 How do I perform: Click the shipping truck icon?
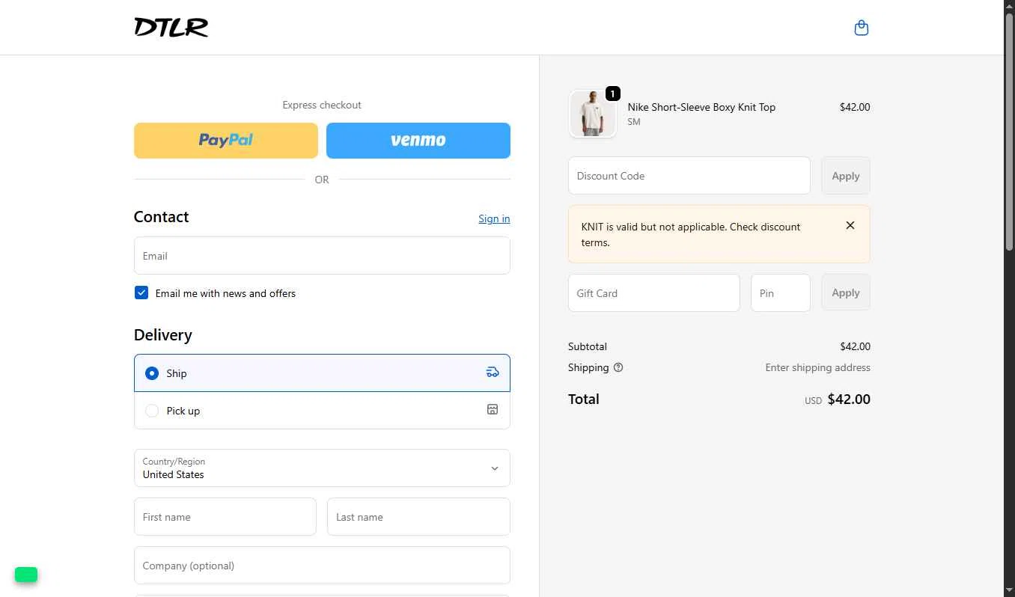pos(493,372)
